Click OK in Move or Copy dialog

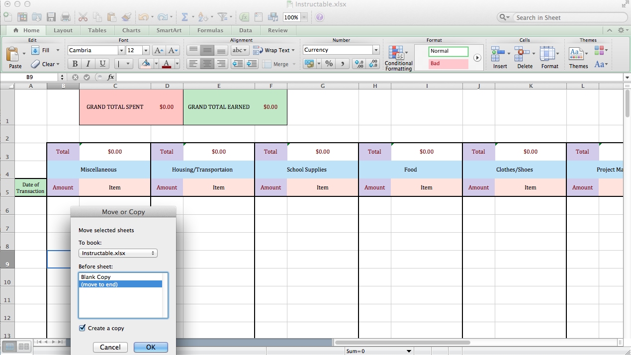click(151, 347)
